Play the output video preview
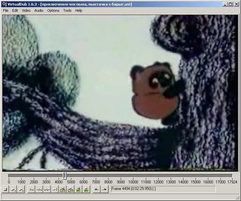The width and height of the screenshot is (241, 201). point(21,190)
